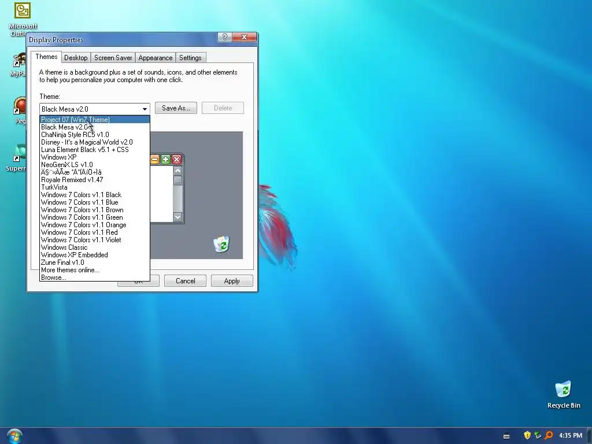Select the garbled-character theme entry
Image resolution: width=592 pixels, height=444 pixels.
(x=95, y=172)
